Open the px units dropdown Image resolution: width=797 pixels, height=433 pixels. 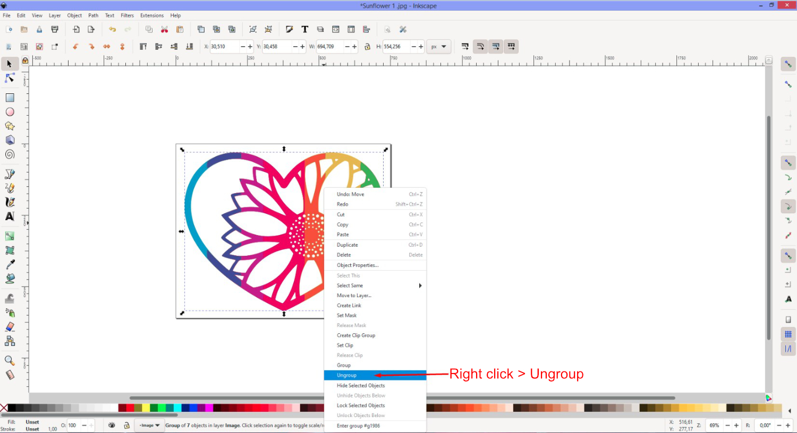click(x=439, y=46)
